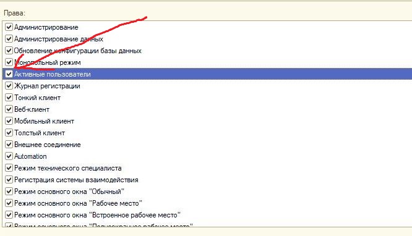412x236 pixels.
Task: Uncheck the Администрирование checkbox
Action: pyautogui.click(x=9, y=27)
